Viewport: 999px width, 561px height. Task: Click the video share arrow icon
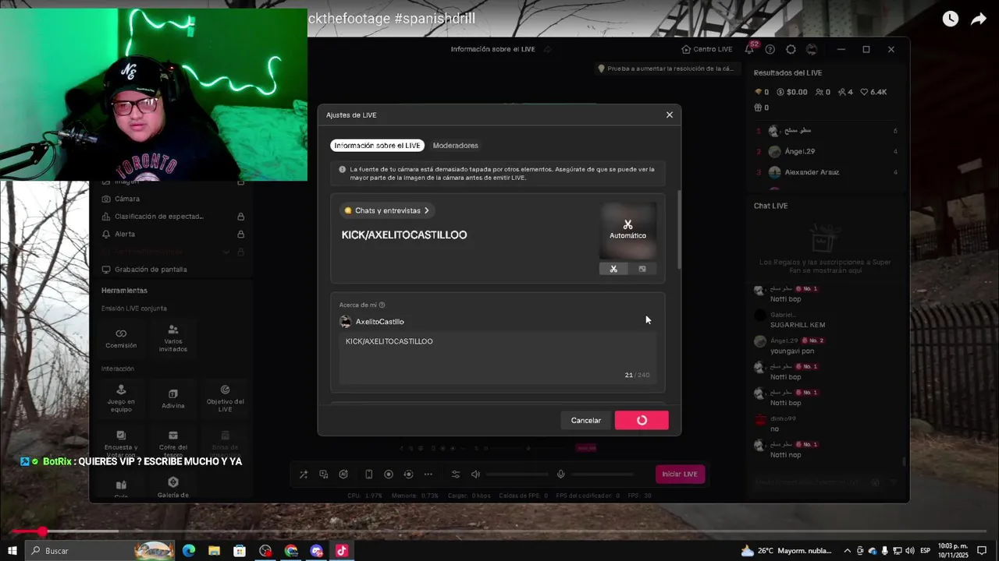point(979,19)
